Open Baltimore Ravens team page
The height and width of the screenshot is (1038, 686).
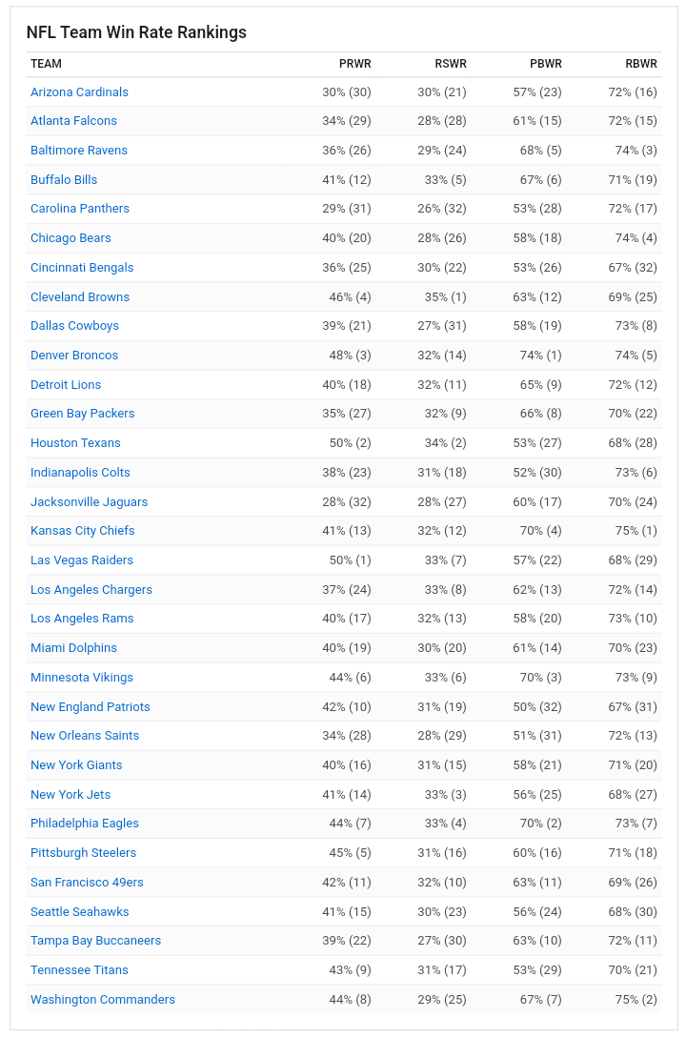[79, 151]
